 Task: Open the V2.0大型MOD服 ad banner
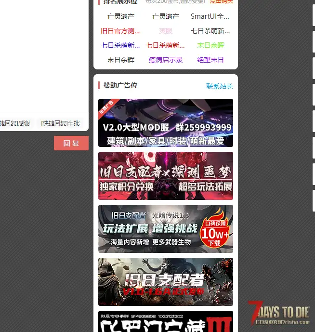(166, 123)
